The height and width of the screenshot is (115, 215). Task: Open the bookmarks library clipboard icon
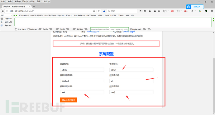[145, 11]
